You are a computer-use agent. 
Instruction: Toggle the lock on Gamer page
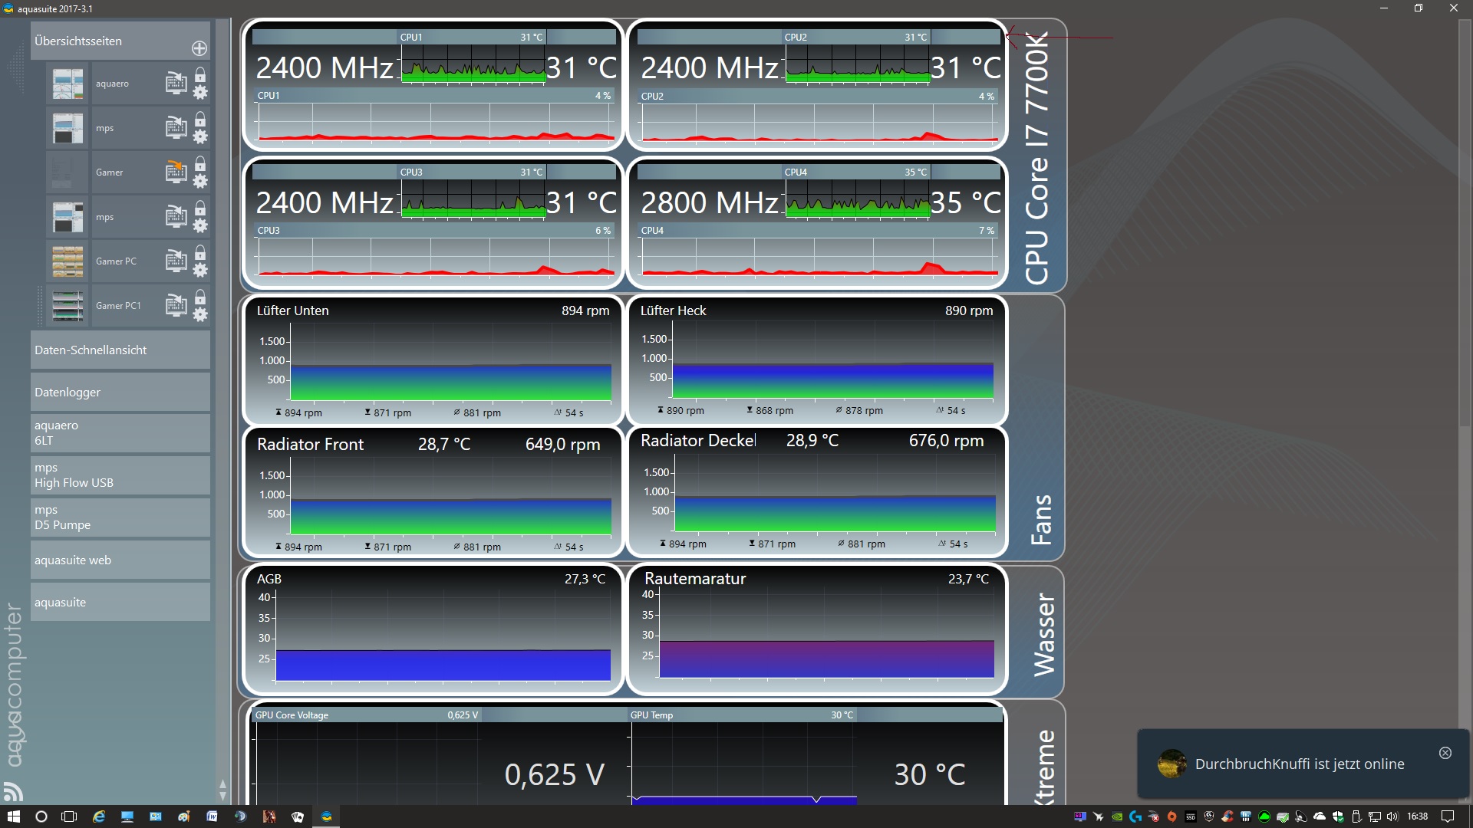click(x=200, y=164)
